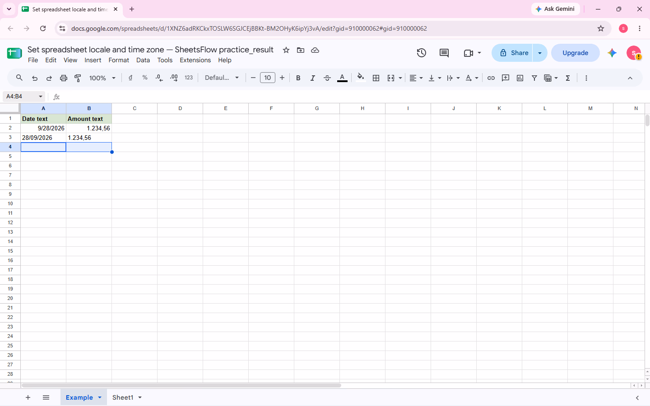Image resolution: width=650 pixels, height=406 pixels.
Task: Click the insert link icon
Action: [491, 78]
